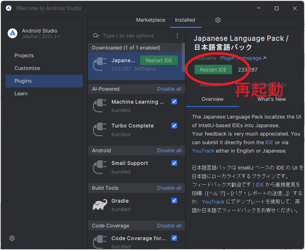305x250 pixels.
Task: Uncheck the Turbo Complete checkbox
Action: coord(174,126)
